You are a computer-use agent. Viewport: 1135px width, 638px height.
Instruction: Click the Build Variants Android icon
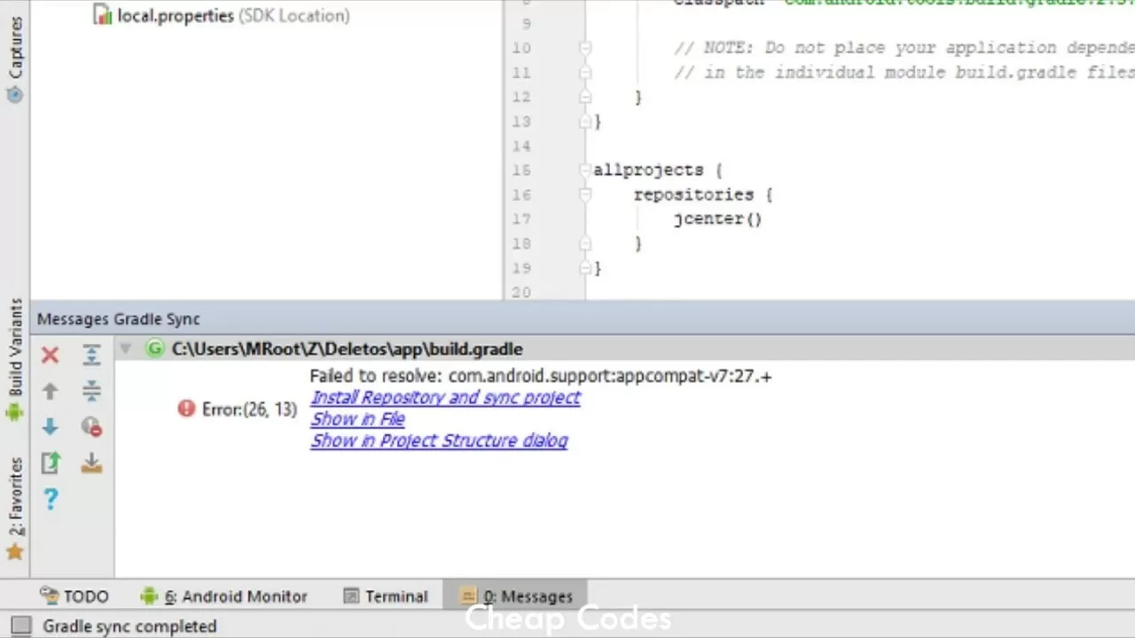(x=14, y=412)
